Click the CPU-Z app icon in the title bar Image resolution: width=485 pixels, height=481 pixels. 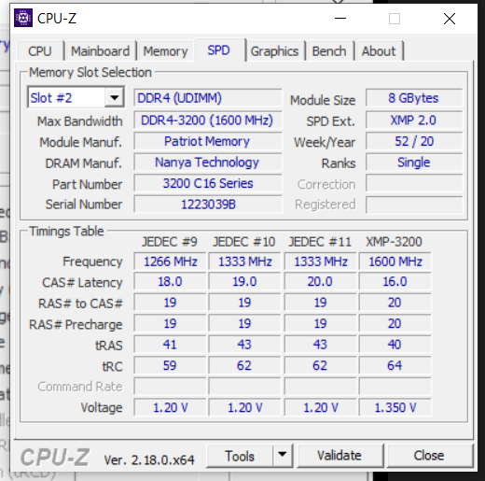23,18
